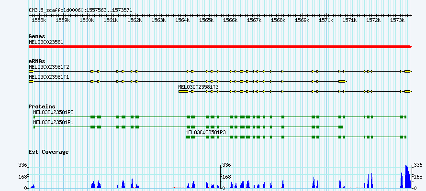Click the 1572k ruler tick label
This screenshot has height=191, width=426.
(374, 21)
